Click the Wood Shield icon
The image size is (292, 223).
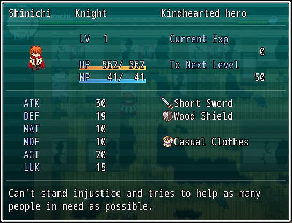click(x=167, y=116)
